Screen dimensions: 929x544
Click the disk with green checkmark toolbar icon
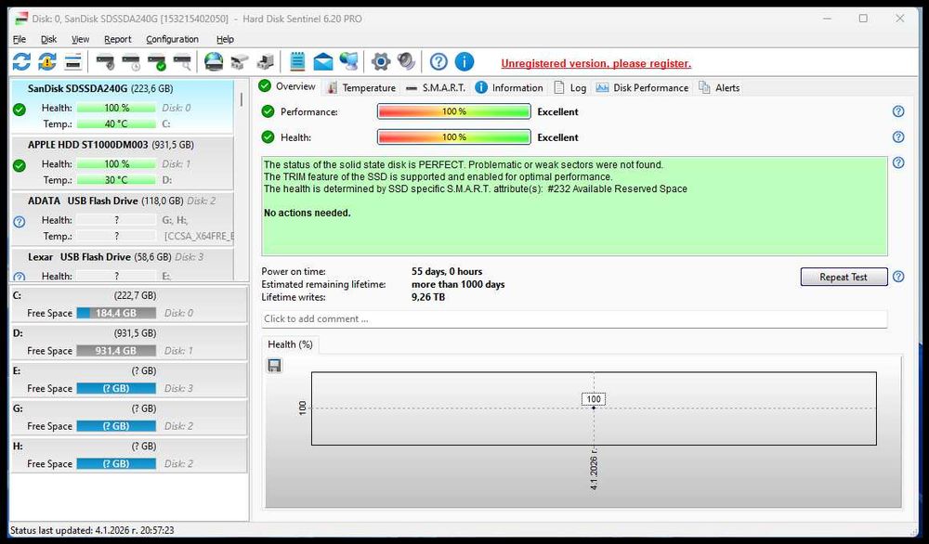click(156, 61)
